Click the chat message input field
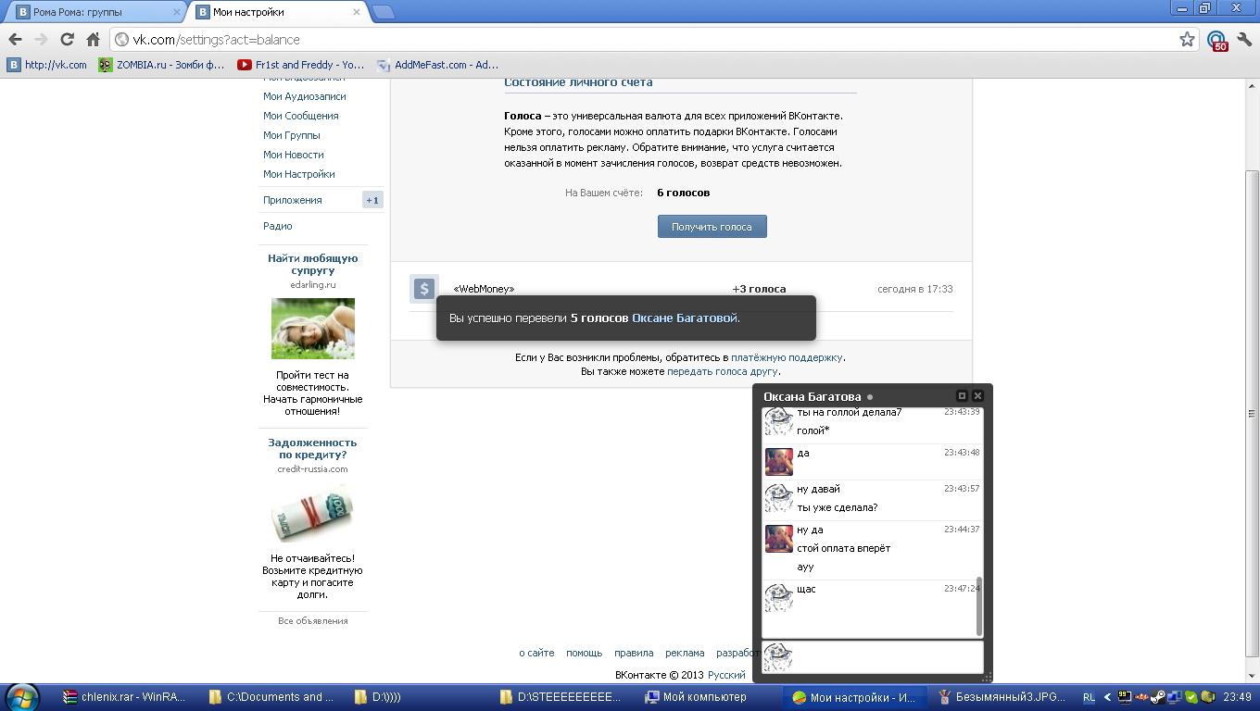 pos(872,656)
